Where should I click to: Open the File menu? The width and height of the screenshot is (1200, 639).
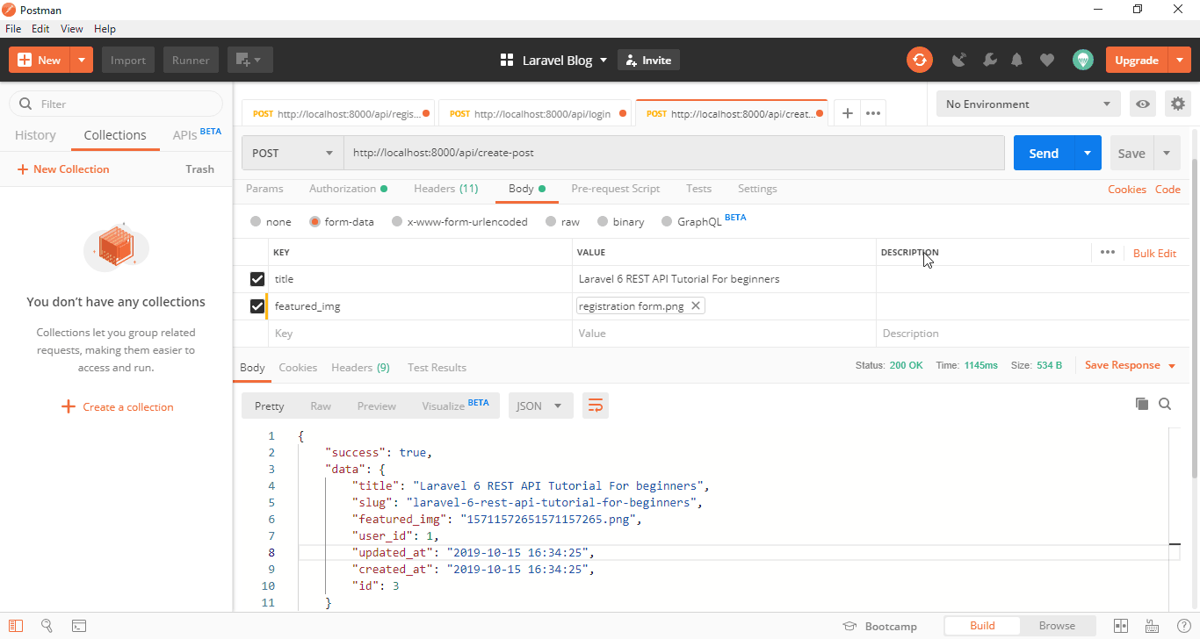(13, 29)
